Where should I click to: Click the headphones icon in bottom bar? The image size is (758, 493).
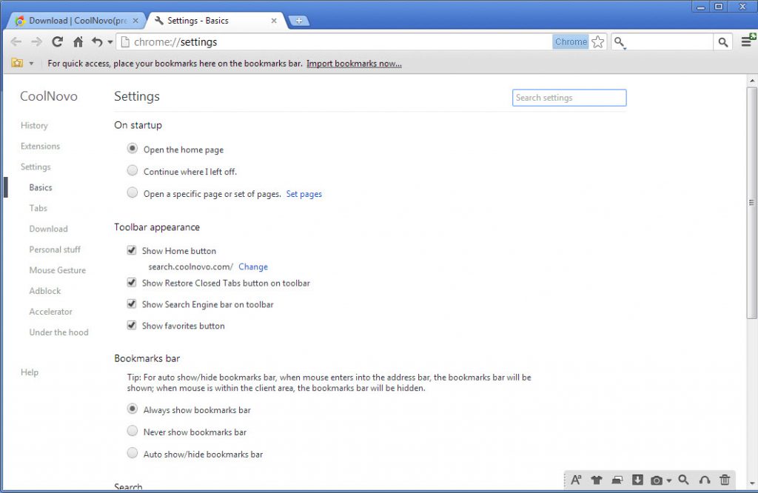coord(705,480)
